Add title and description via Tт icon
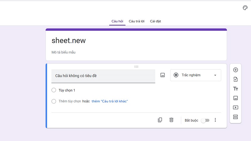Image resolution: width=251 pixels, height=141 pixels. coord(236,89)
